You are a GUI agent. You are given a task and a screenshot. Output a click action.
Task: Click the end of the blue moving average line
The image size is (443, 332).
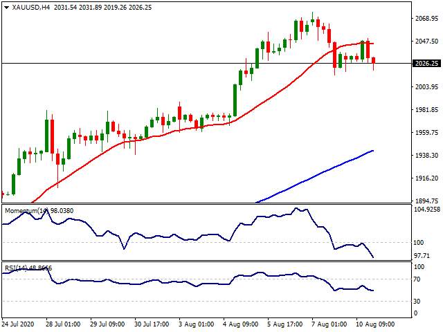(x=373, y=151)
